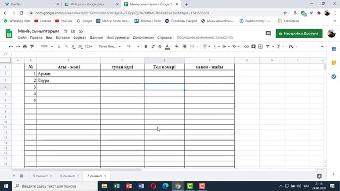Image resolution: width=340 pixels, height=191 pixels.
Task: Open the YouTube bookmark
Action: (x=64, y=21)
